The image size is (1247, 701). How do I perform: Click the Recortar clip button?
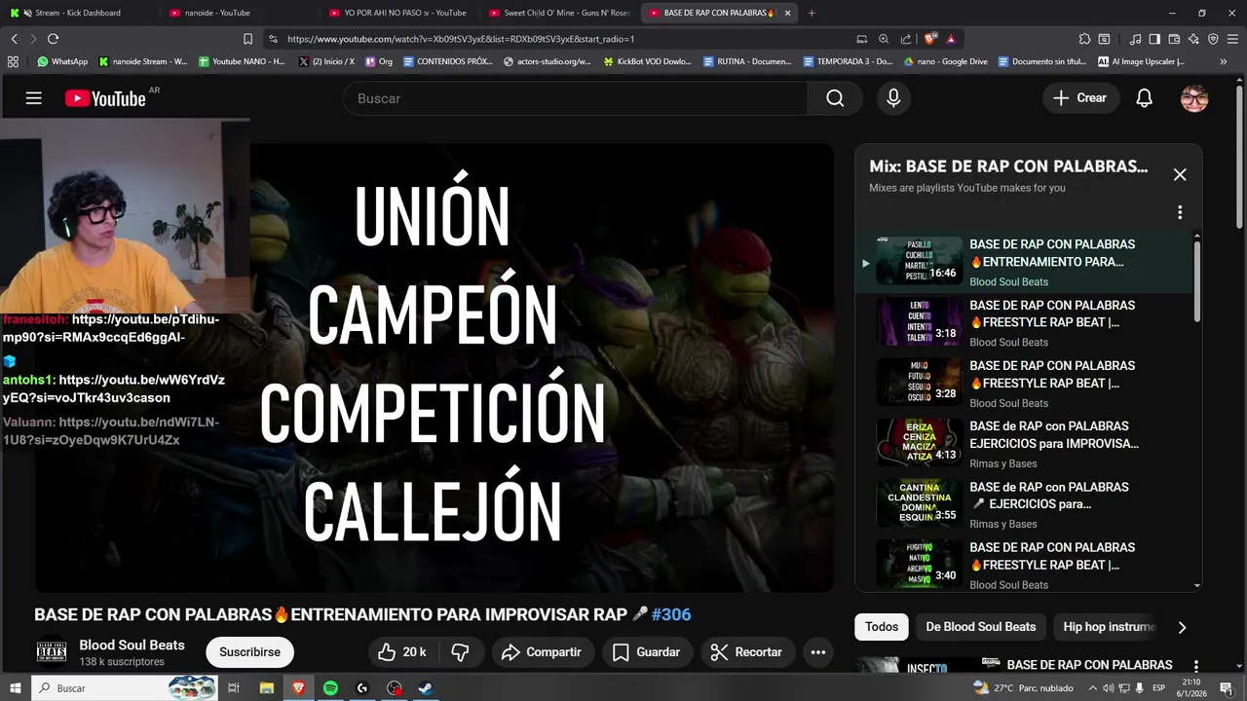tap(747, 652)
